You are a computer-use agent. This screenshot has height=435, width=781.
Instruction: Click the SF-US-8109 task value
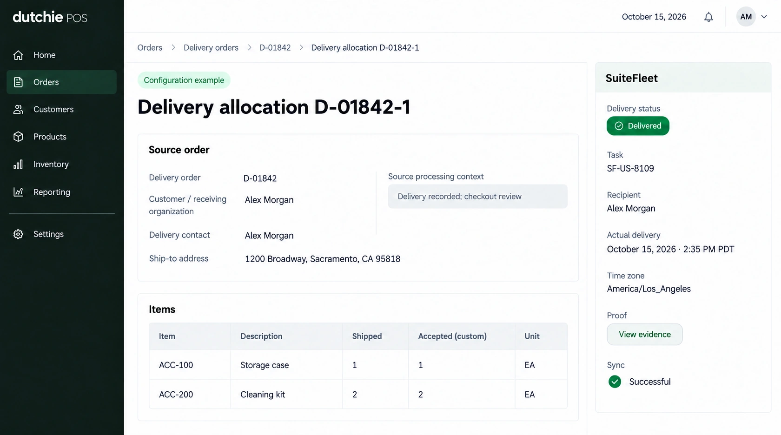tap(630, 168)
